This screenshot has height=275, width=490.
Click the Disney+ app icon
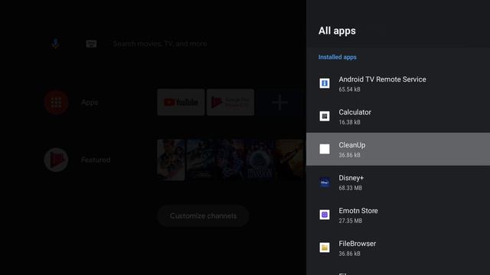(x=325, y=182)
